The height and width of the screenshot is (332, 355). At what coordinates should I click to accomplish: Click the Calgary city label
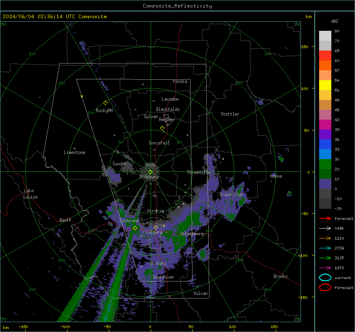click(x=154, y=232)
